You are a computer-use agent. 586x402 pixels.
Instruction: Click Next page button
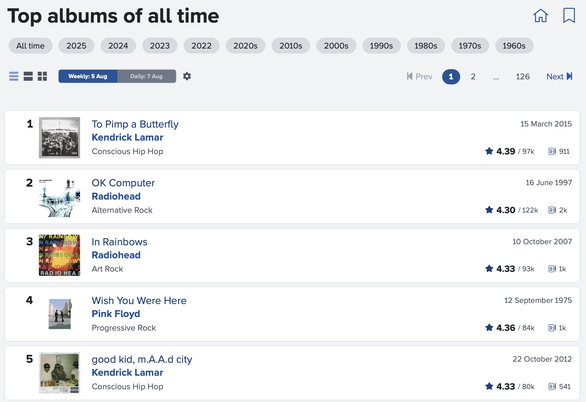[x=559, y=77]
